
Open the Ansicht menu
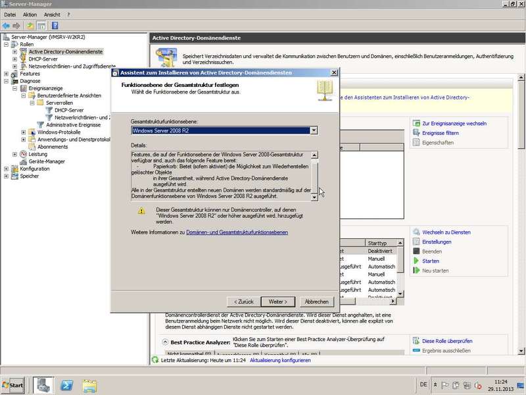[52, 14]
